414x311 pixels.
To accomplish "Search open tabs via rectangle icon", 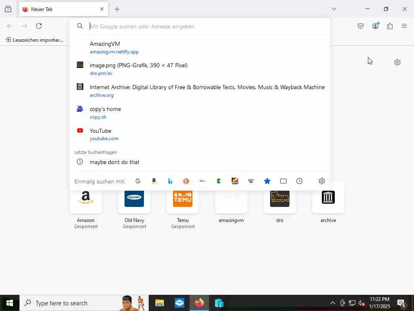I will tap(283, 181).
